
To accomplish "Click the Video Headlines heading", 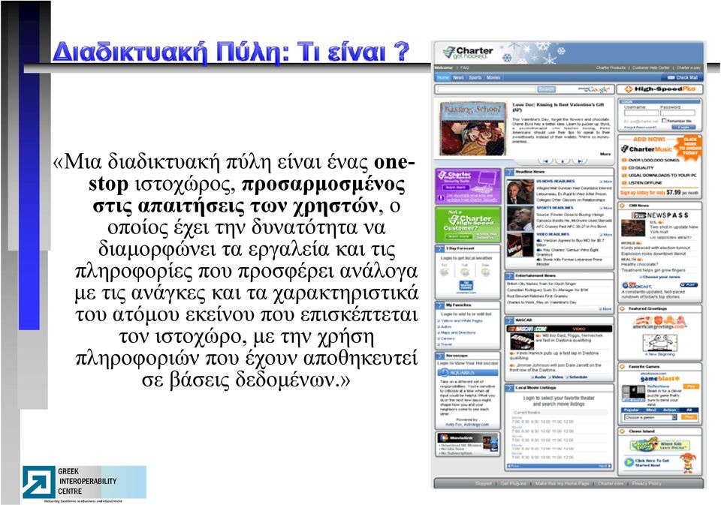I will click(552, 234).
